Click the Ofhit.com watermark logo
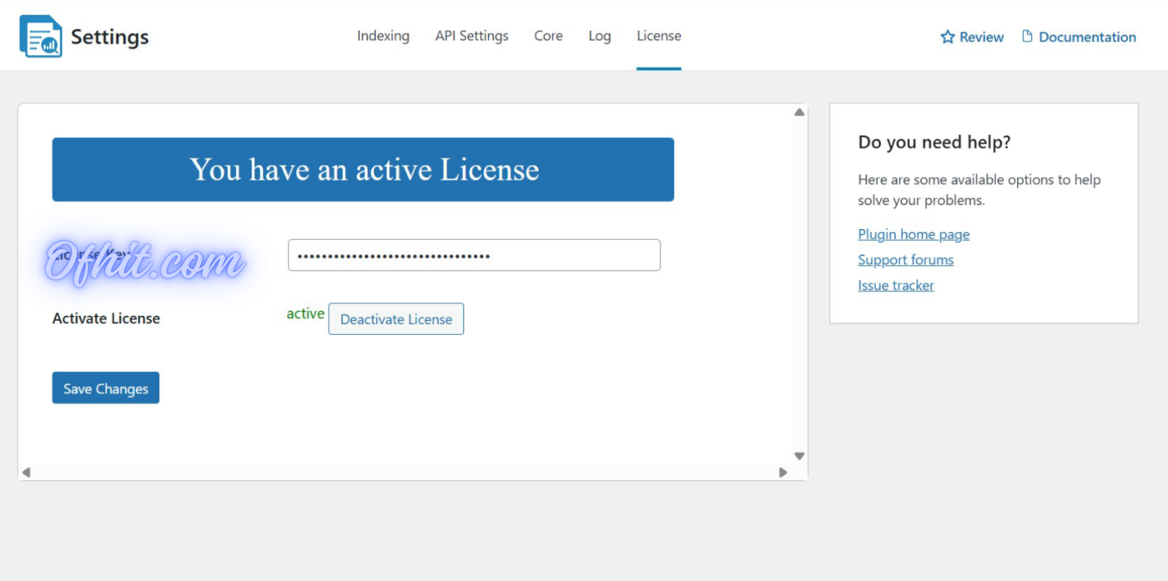 pos(143,263)
